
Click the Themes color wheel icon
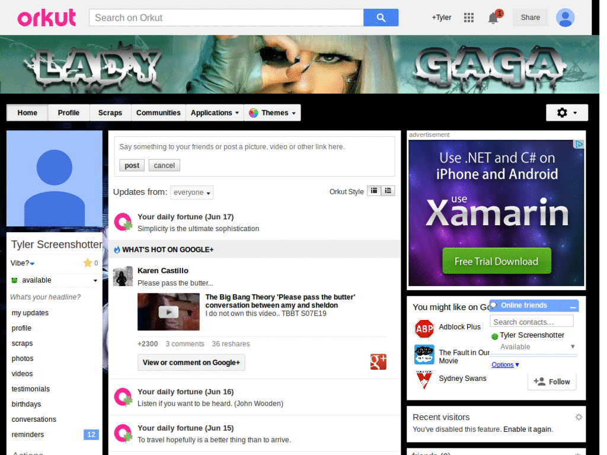point(254,113)
